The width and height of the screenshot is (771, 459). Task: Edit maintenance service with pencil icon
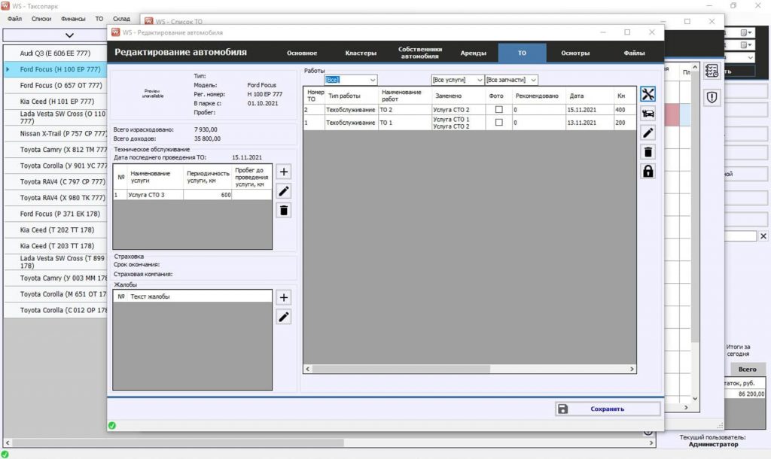pyautogui.click(x=284, y=190)
